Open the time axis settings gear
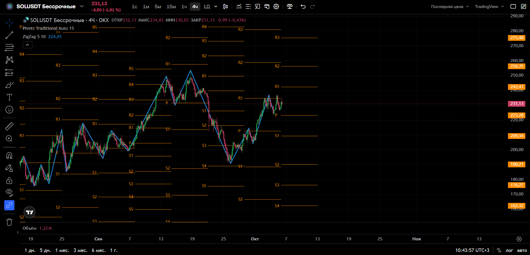 519,239
